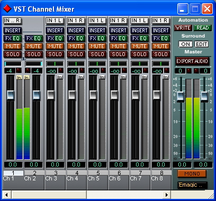Image resolution: width=216 pixels, height=201 pixels.
Task: Click the Ch 6 volume value field 0.0
Action: pos(119,165)
